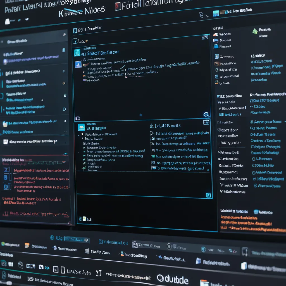Open the warning triangle on the tools panel header
286x286 pixels.
[x=151, y=126]
